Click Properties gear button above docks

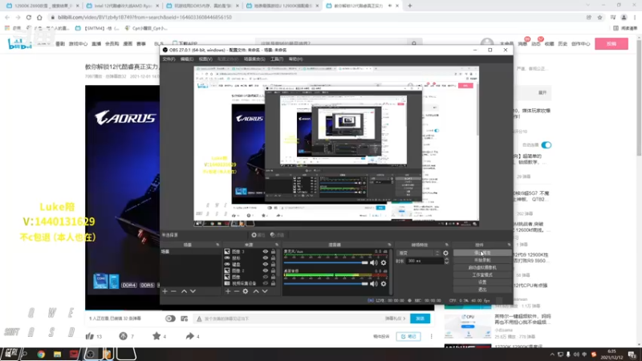click(x=258, y=235)
